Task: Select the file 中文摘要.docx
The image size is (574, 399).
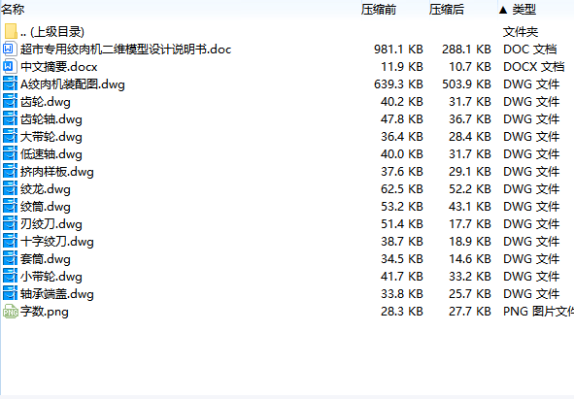Action: point(59,67)
